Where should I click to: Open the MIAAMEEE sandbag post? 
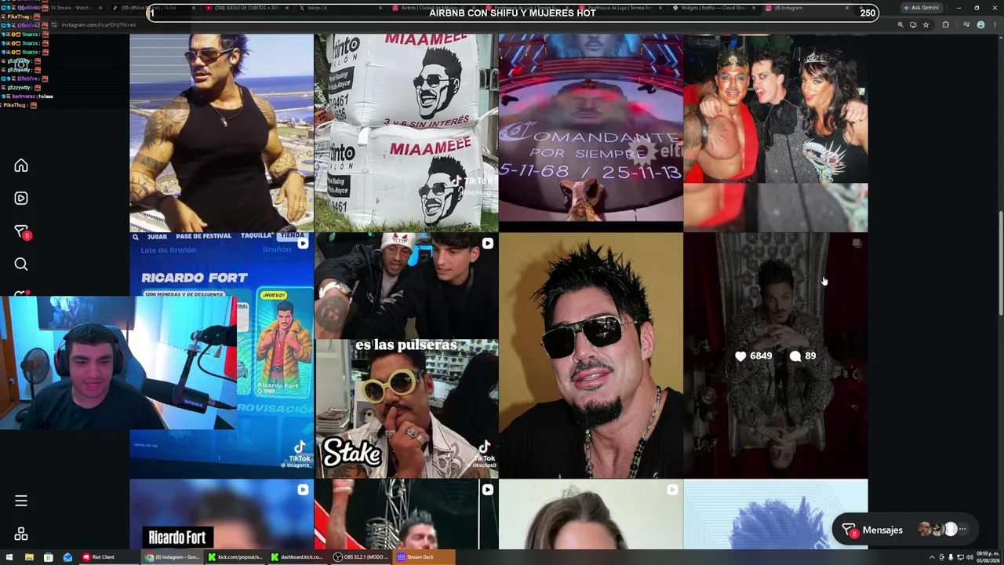point(406,132)
